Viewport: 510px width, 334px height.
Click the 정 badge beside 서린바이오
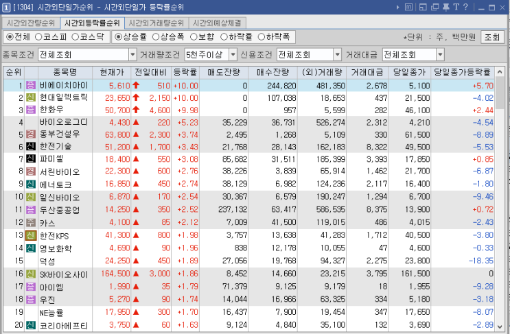(x=31, y=171)
